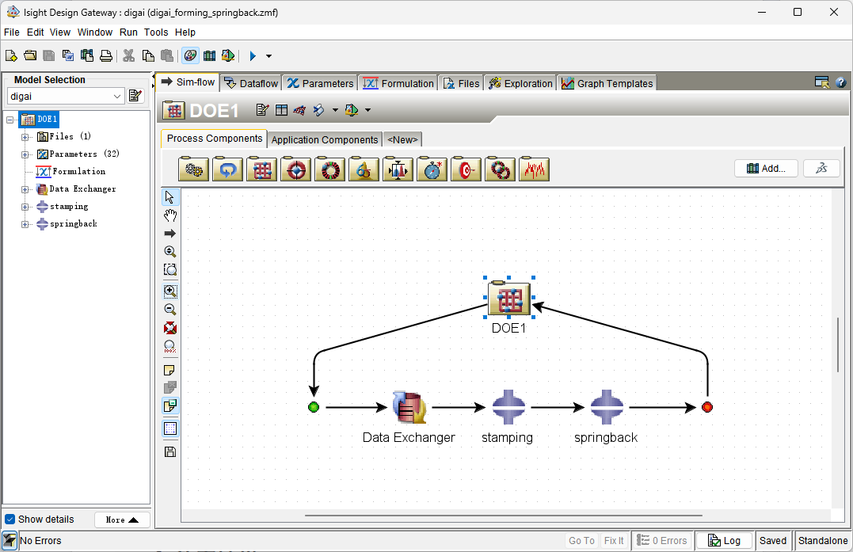The height and width of the screenshot is (552, 853).
Task: Click the Fix It button
Action: click(614, 541)
